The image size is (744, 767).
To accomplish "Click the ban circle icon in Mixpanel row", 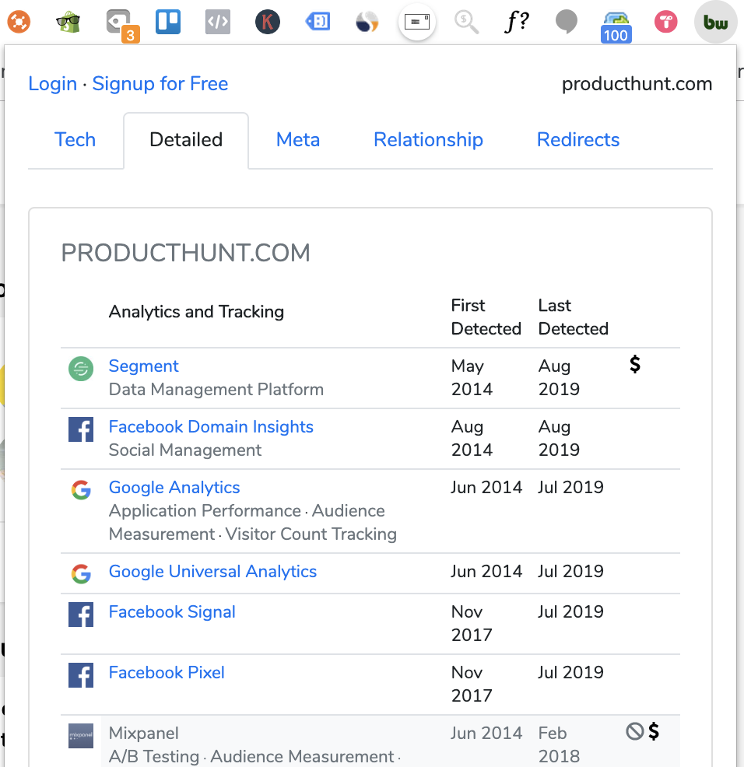I will pos(635,732).
